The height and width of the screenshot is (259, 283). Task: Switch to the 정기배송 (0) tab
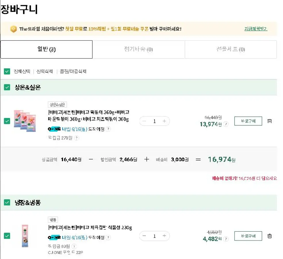(x=138, y=49)
